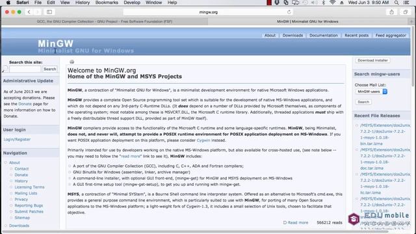This screenshot has height=234, width=416.
Task: Open Recent posts top navigation tab
Action: pos(357,35)
